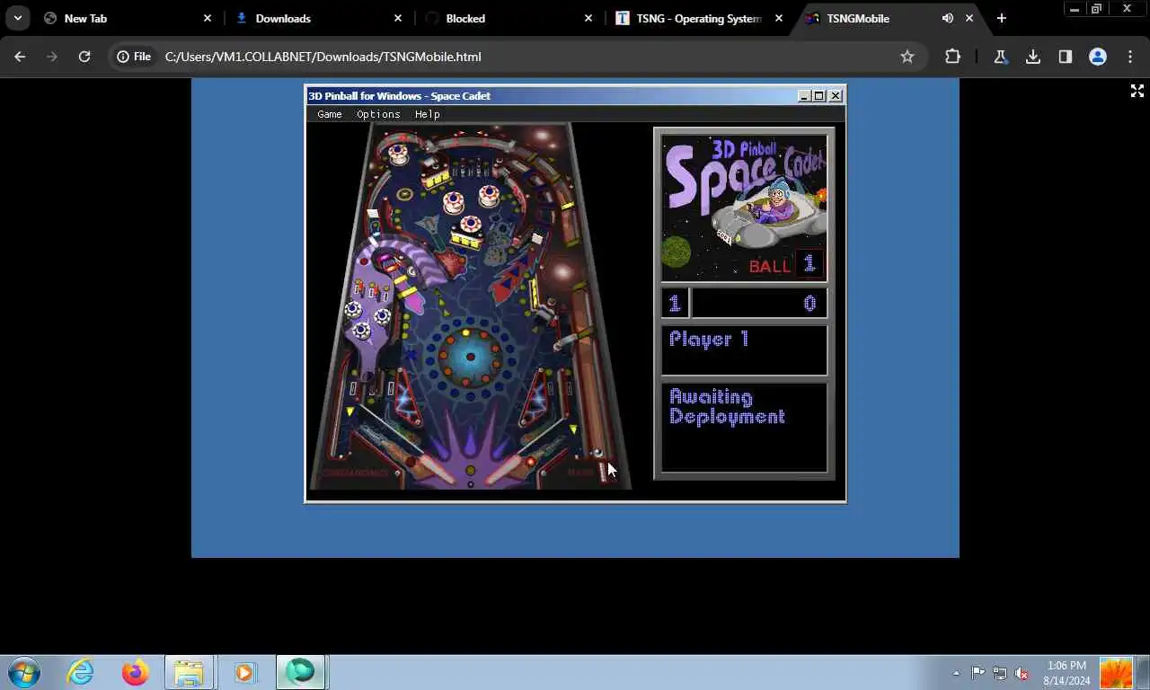Image resolution: width=1150 pixels, height=690 pixels.
Task: Show hidden system tray icons
Action: (956, 673)
